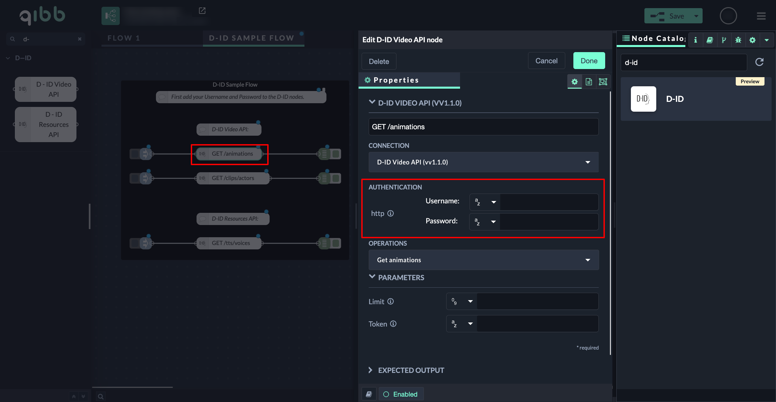Open the help book sidebar icon
776x402 pixels.
pyautogui.click(x=710, y=40)
